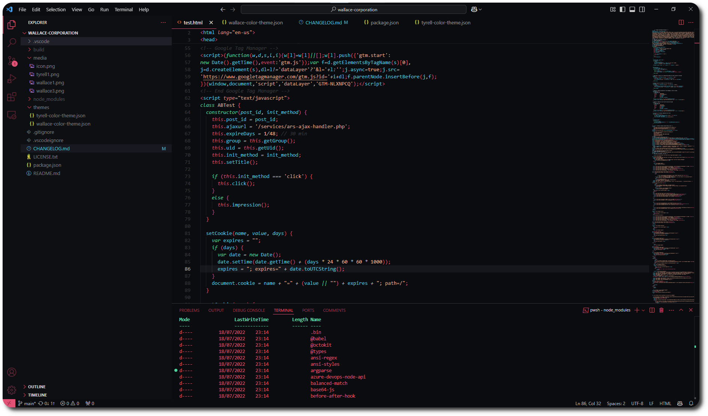Expand the OUTLINE section

click(96, 386)
